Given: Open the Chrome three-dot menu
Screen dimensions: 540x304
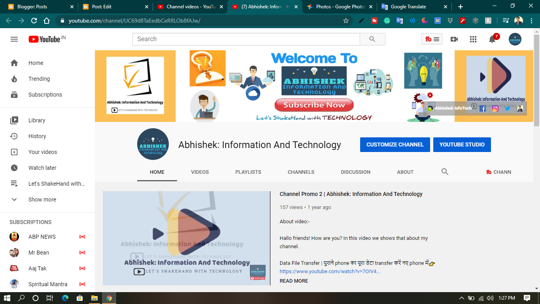Looking at the screenshot, I should [531, 21].
